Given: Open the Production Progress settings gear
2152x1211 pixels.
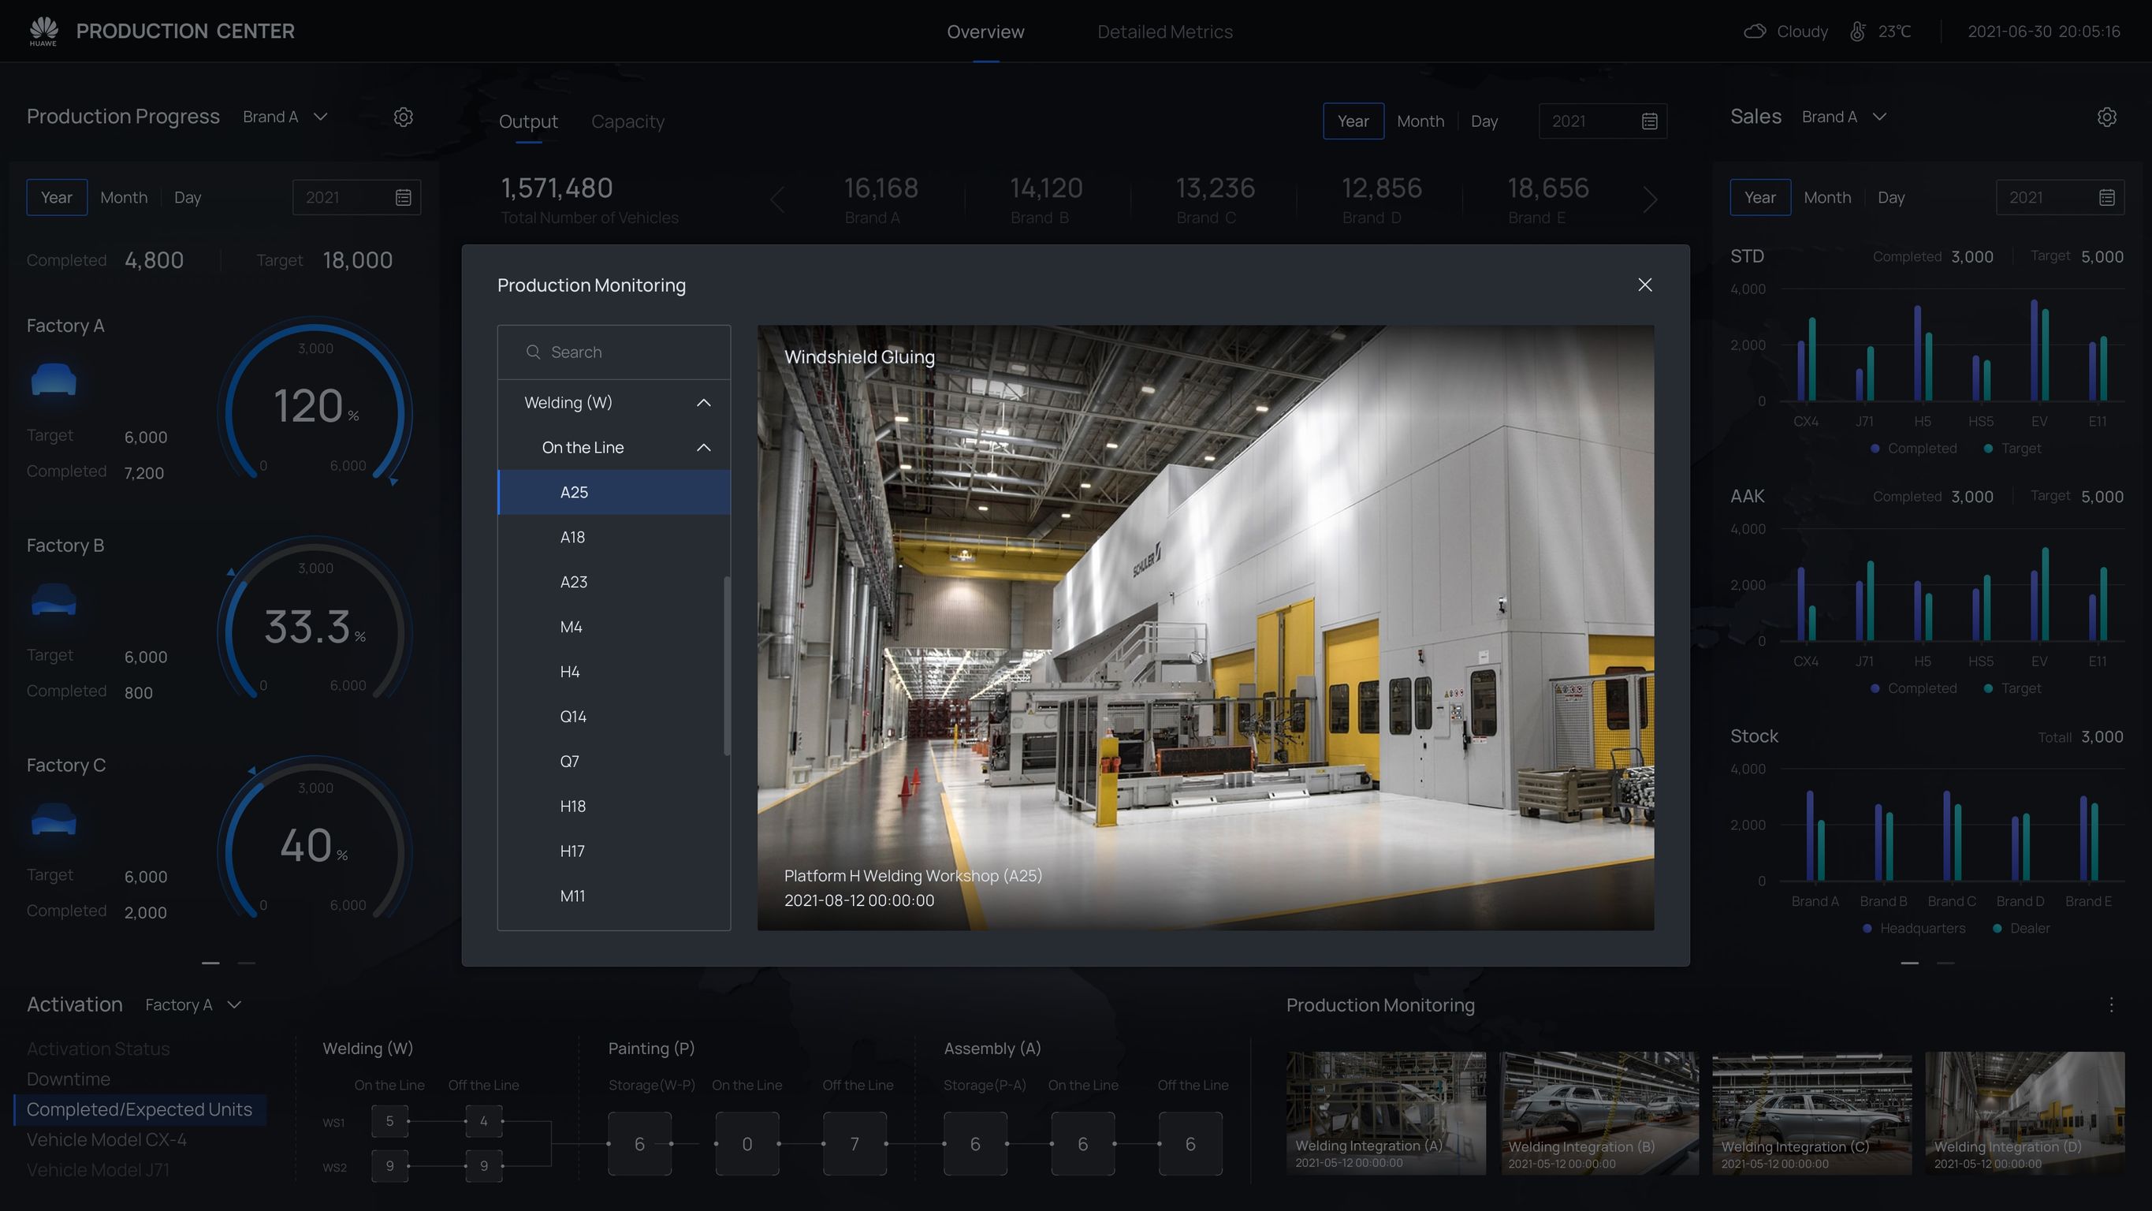Looking at the screenshot, I should click(x=404, y=117).
